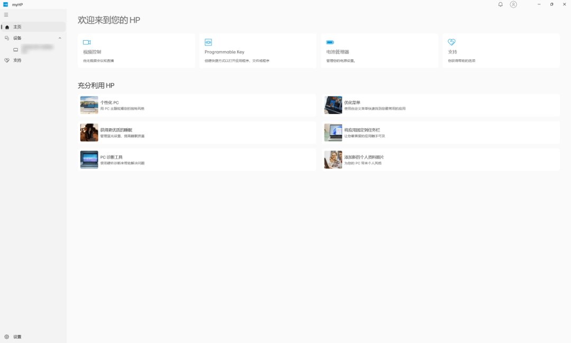Screen dimensions: 571x343
Task: Toggle the hamburger navigation menu
Action: pos(6,15)
